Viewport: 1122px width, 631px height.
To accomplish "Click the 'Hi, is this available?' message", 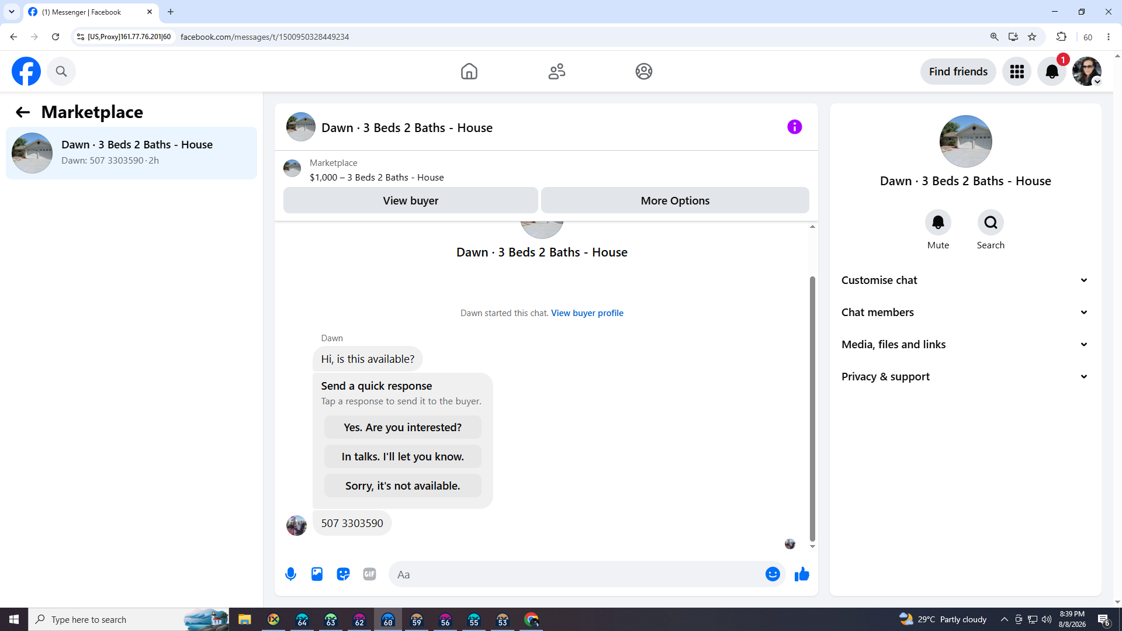I will [x=368, y=359].
